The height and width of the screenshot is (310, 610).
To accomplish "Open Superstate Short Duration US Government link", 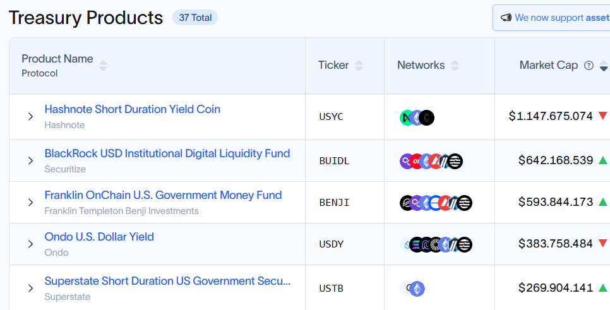I will [167, 281].
